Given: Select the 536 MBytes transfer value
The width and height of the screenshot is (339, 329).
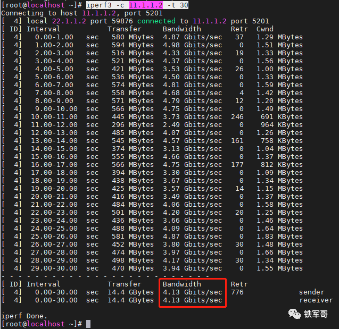Looking at the screenshot, I should (133, 77).
